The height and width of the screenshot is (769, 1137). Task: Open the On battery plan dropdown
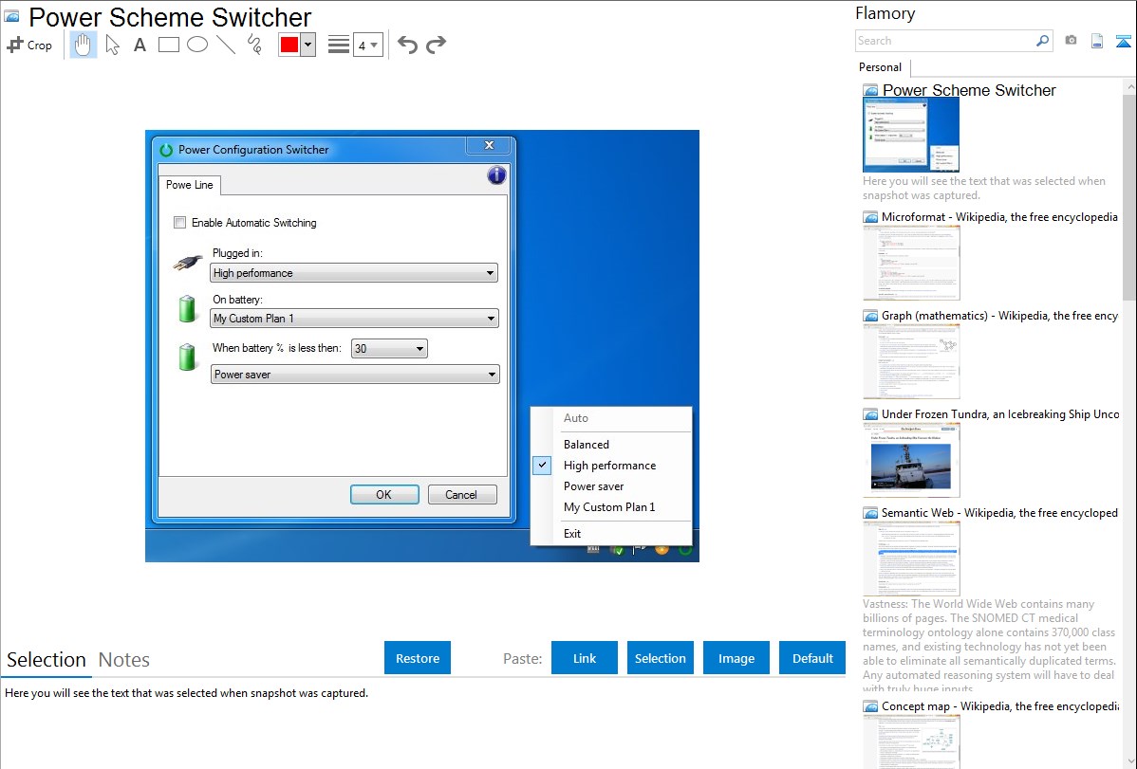click(x=354, y=319)
